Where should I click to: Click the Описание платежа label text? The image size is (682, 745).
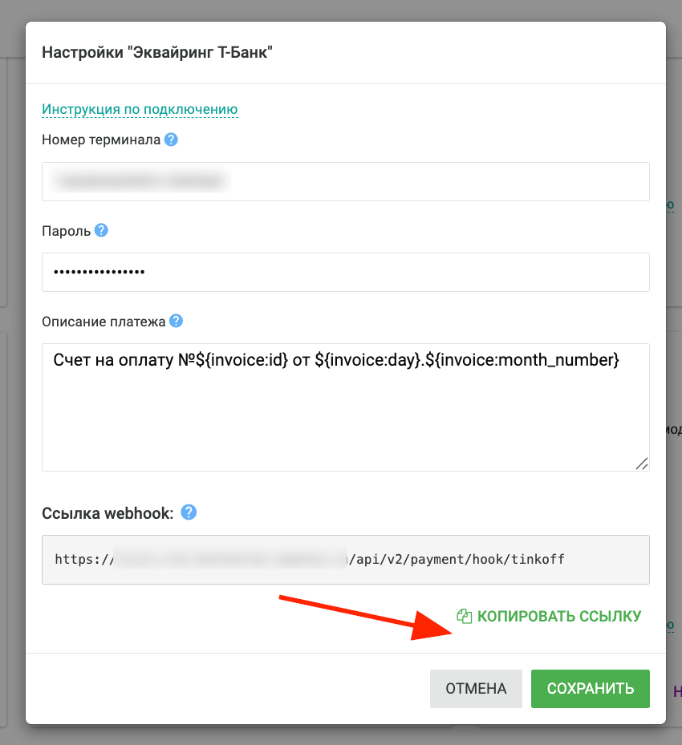104,322
